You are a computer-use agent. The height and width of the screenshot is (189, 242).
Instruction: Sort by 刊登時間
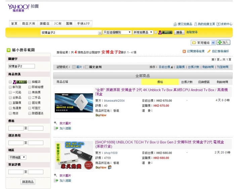tap(223, 67)
